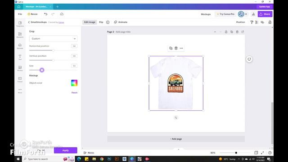
Task: Lock the selected element
Action: coord(270,22)
